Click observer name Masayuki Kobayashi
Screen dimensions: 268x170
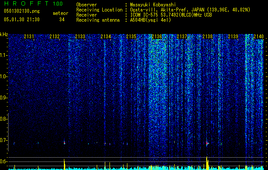[153, 5]
